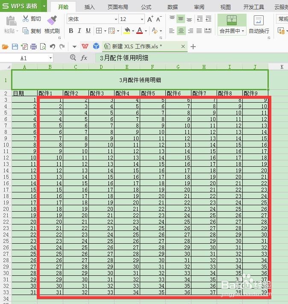Click the increase indent icon

pos(209,19)
